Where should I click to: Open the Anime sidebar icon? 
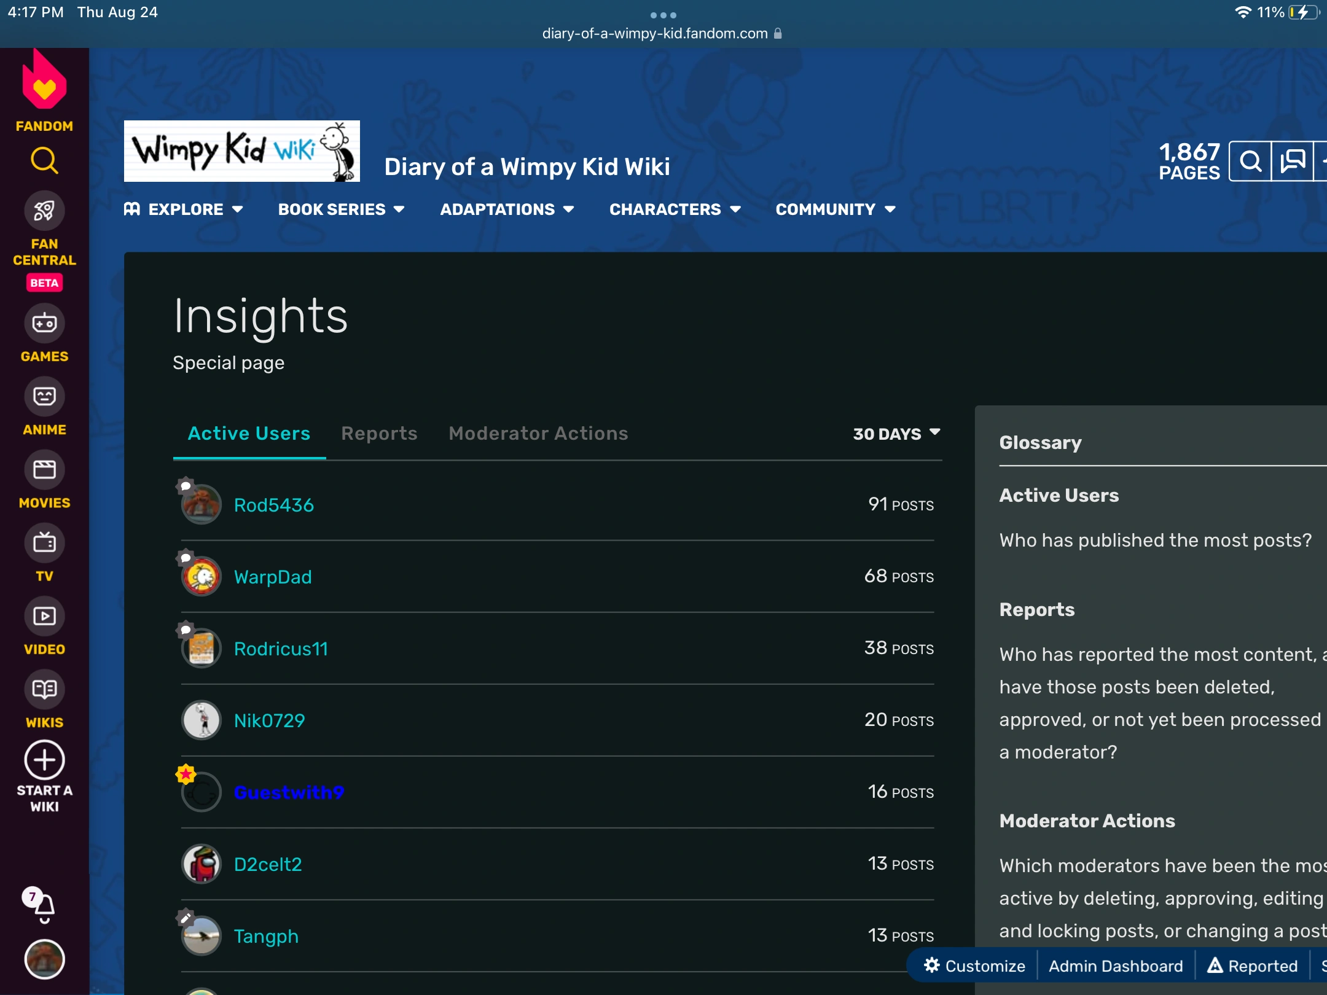(44, 397)
